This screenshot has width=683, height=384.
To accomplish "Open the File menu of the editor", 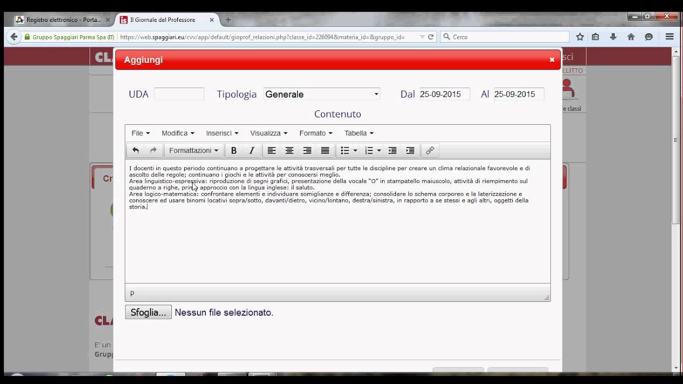I will tap(140, 133).
